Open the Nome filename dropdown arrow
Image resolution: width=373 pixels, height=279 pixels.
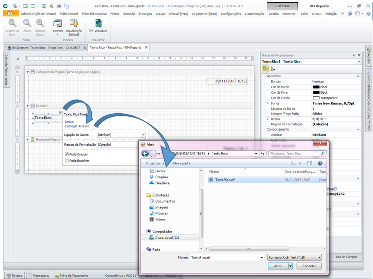coord(261,258)
